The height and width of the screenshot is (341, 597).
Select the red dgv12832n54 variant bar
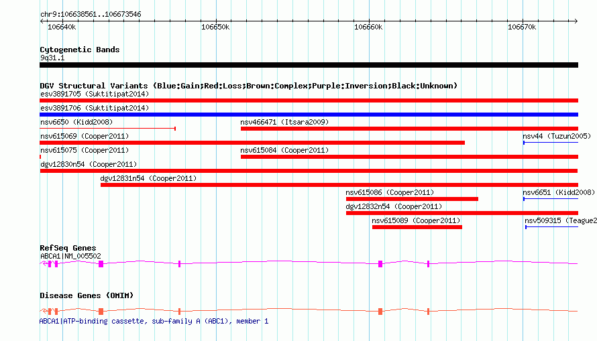coord(462,213)
